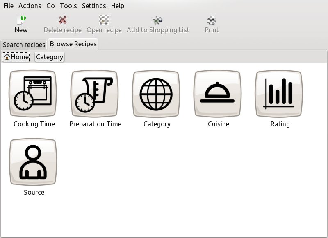Open the Settings menu

click(x=94, y=6)
